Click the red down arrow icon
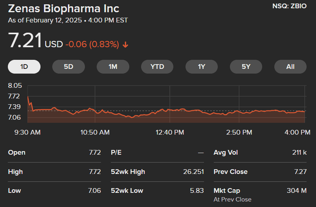Viewport: 316px width, 207px height. [125, 44]
